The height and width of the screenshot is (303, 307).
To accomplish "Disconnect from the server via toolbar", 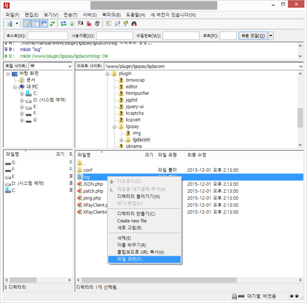I will [x=89, y=24].
